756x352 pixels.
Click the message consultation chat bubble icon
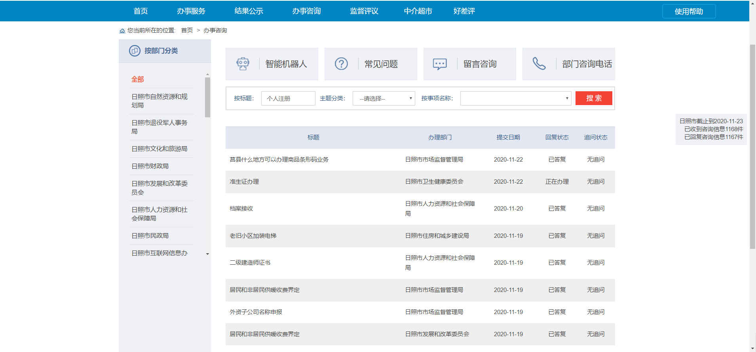coord(440,64)
